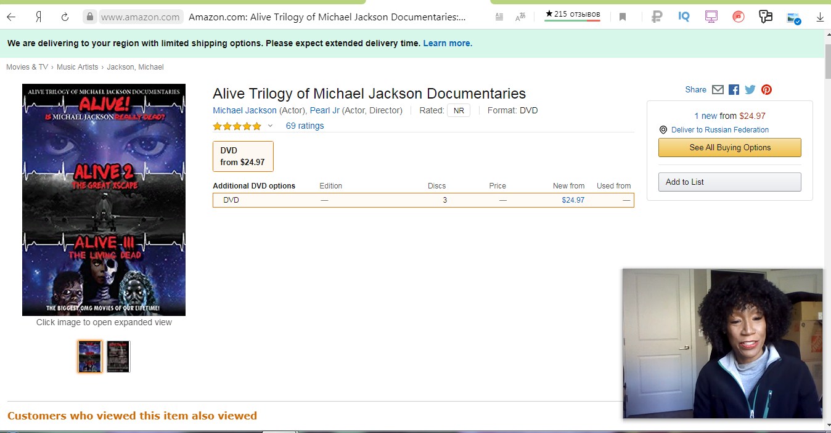Select the DVD format option box
This screenshot has height=433, width=831.
point(243,156)
